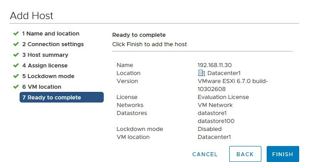Click the host name 192.168.11.30 value

(x=215, y=65)
